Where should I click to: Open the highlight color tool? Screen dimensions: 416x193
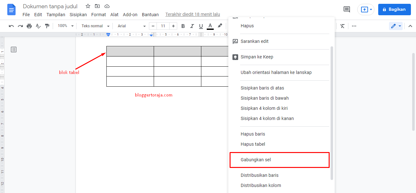(x=220, y=26)
